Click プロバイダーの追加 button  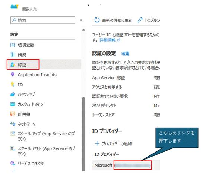pyautogui.click(x=113, y=144)
